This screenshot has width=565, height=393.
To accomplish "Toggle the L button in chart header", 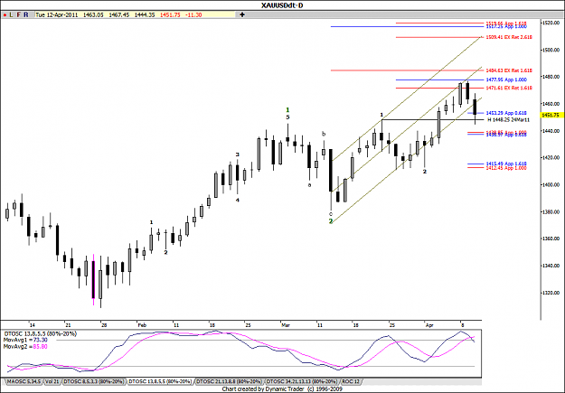I will [x=11, y=14].
